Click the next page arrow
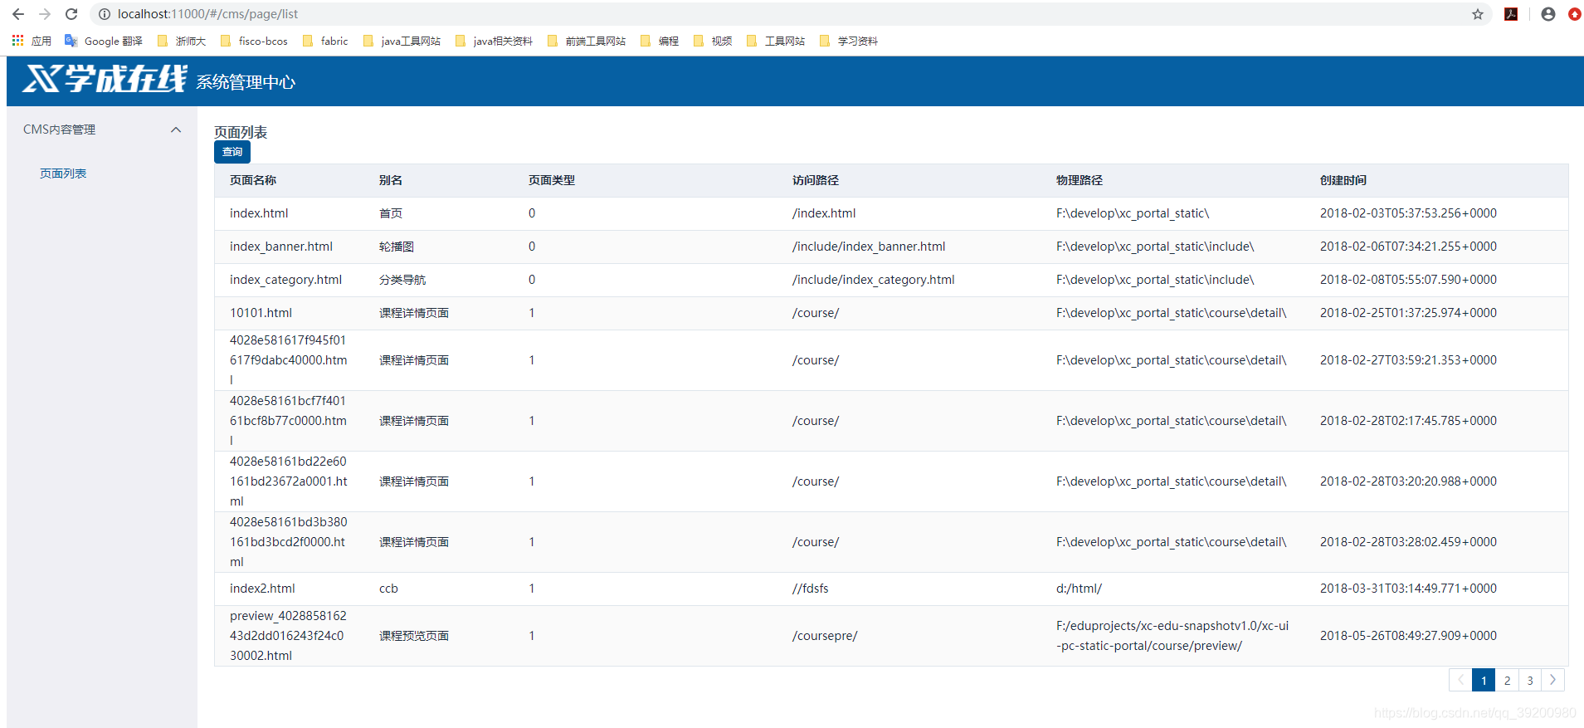Image resolution: width=1584 pixels, height=728 pixels. coord(1553,680)
